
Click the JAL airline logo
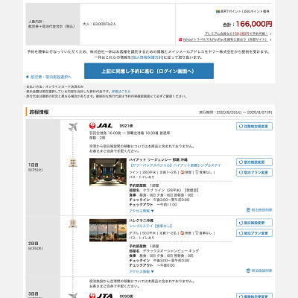(101, 126)
